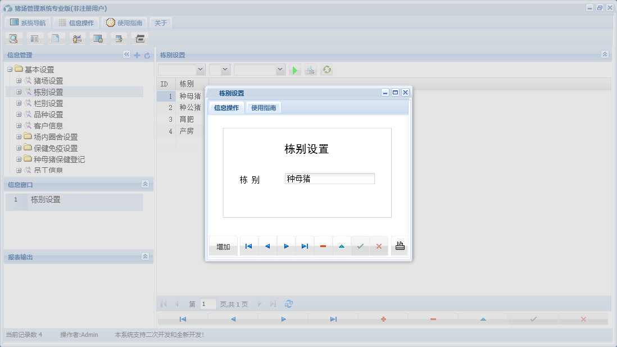Click the green run arrow in filter bar

click(294, 70)
